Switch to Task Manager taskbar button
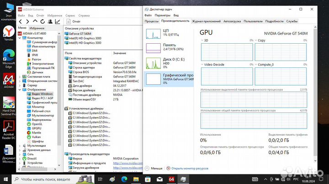The height and width of the screenshot is (184, 329). click(x=183, y=179)
